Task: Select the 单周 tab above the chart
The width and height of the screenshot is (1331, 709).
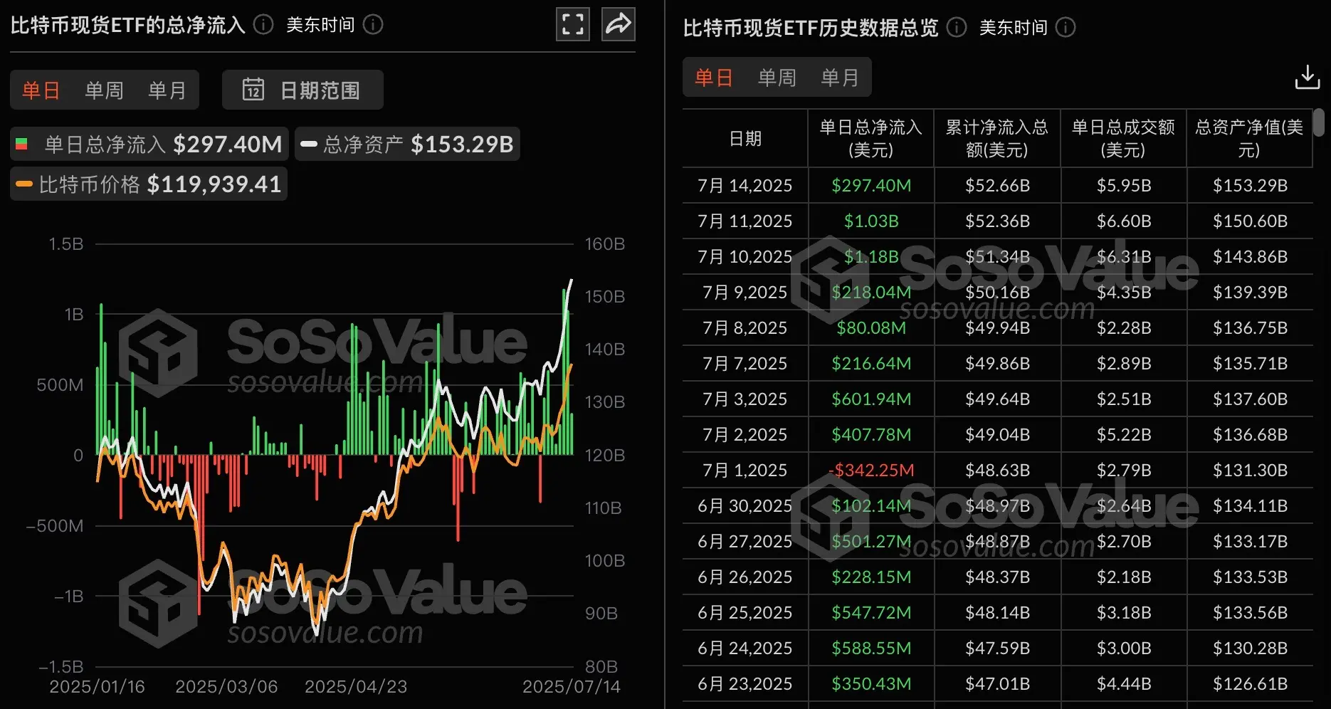Action: pyautogui.click(x=104, y=90)
